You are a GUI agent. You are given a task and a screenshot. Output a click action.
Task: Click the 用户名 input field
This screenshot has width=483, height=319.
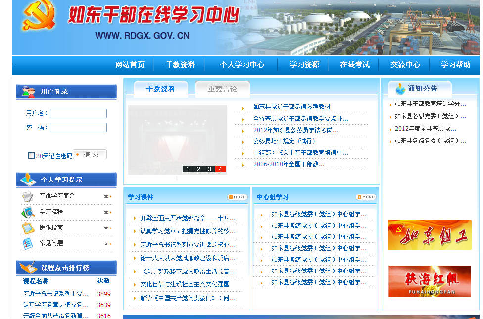click(x=78, y=114)
